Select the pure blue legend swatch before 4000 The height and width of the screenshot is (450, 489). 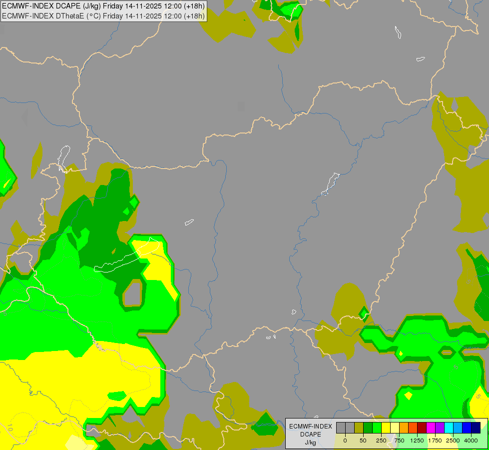(x=467, y=427)
